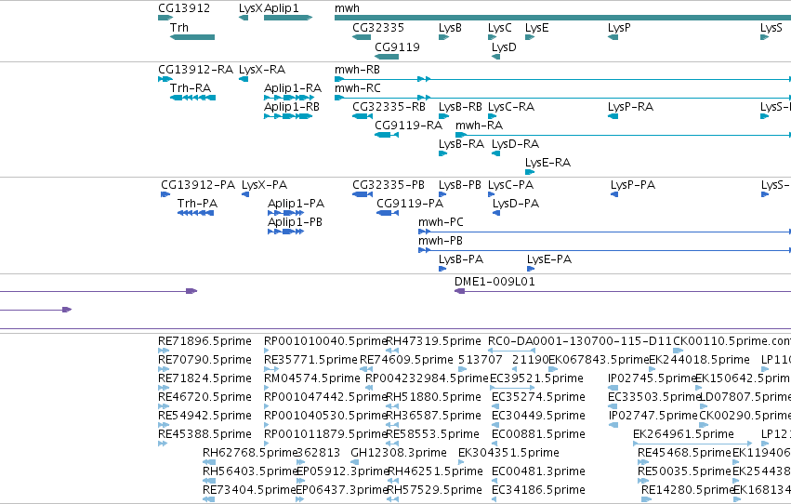Open the LysC-RA transcript

(493, 116)
